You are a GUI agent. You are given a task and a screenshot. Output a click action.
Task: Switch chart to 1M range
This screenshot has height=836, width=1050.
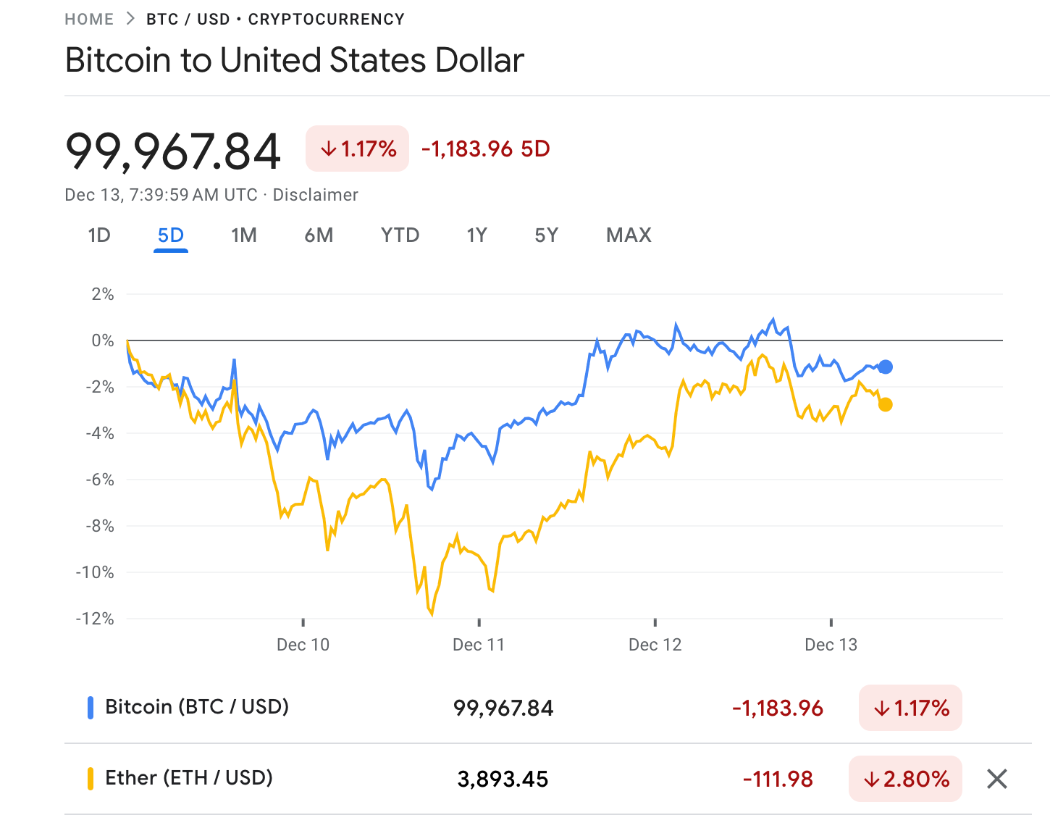click(x=244, y=235)
